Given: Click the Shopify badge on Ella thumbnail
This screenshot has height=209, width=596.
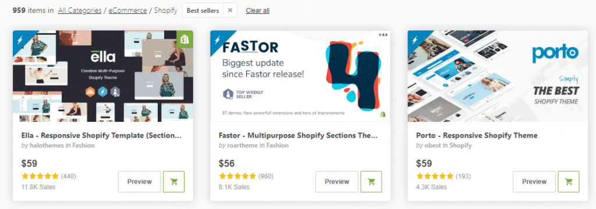Looking at the screenshot, I should click(185, 39).
